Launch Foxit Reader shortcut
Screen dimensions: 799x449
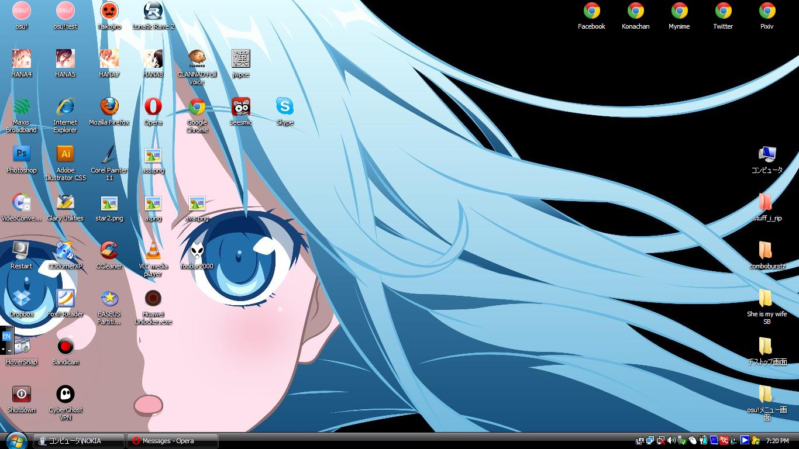[x=65, y=303]
